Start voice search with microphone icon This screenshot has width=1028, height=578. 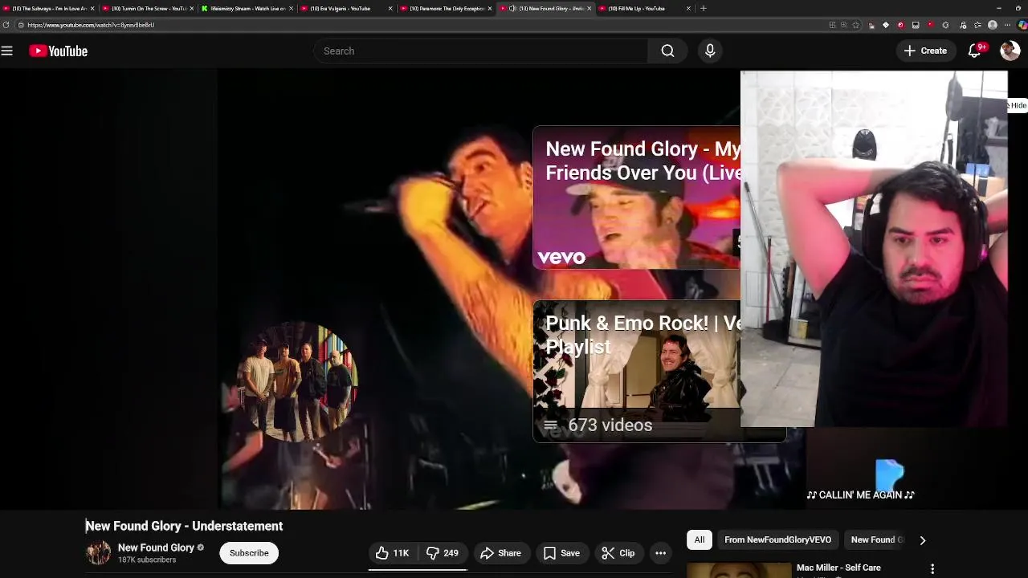coord(710,51)
